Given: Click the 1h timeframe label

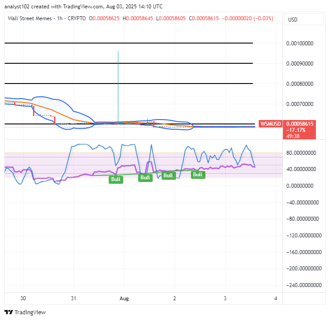Looking at the screenshot, I should (60, 18).
